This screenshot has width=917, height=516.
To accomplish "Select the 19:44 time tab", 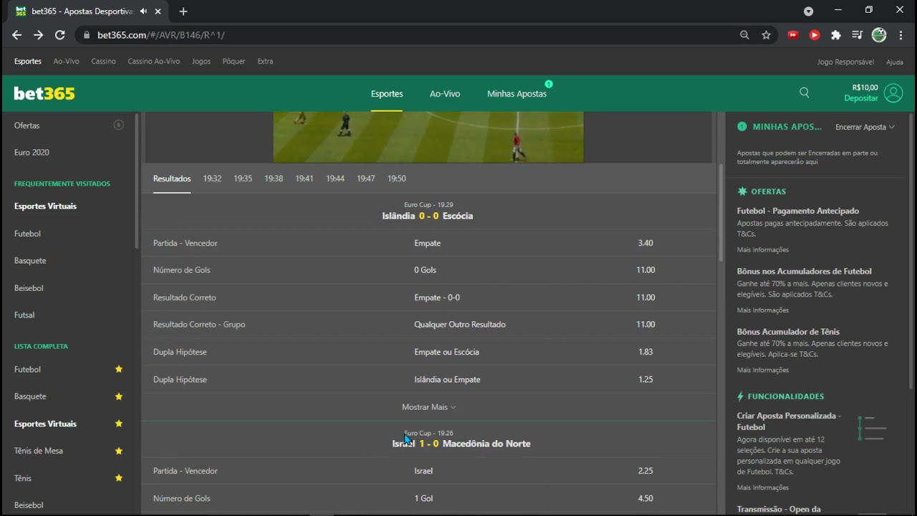I will [x=335, y=178].
